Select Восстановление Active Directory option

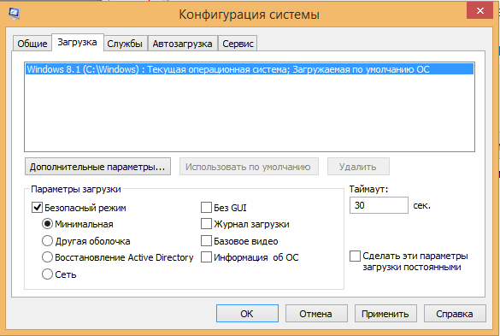pos(47,257)
